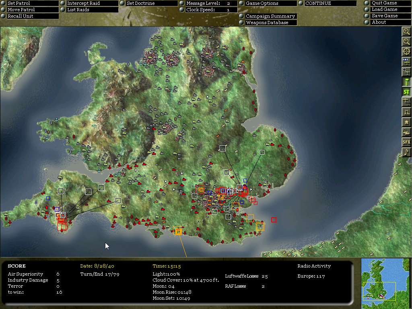Select purple square marker near Plymouth
This screenshot has width=412, height=309.
click(57, 209)
